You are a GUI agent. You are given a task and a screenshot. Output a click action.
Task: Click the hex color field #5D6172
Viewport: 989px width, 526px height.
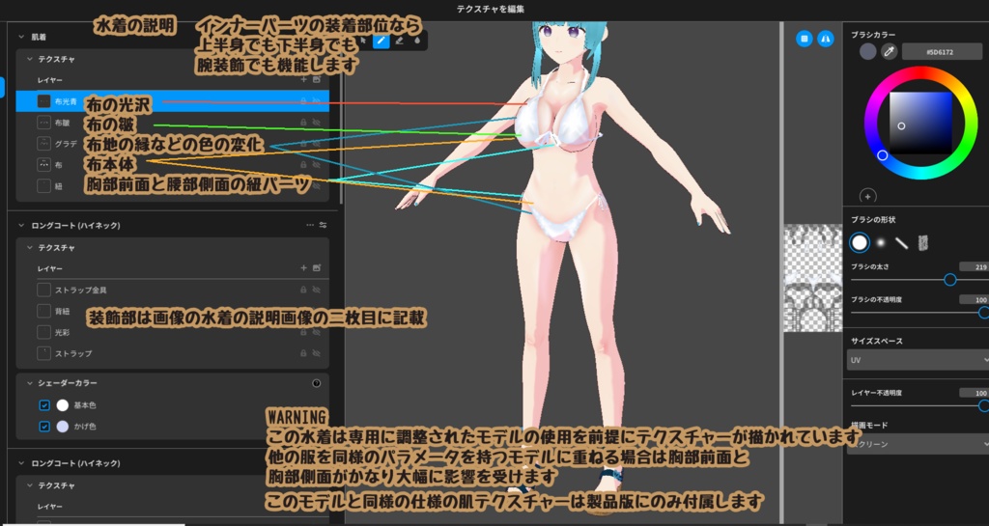pos(942,52)
